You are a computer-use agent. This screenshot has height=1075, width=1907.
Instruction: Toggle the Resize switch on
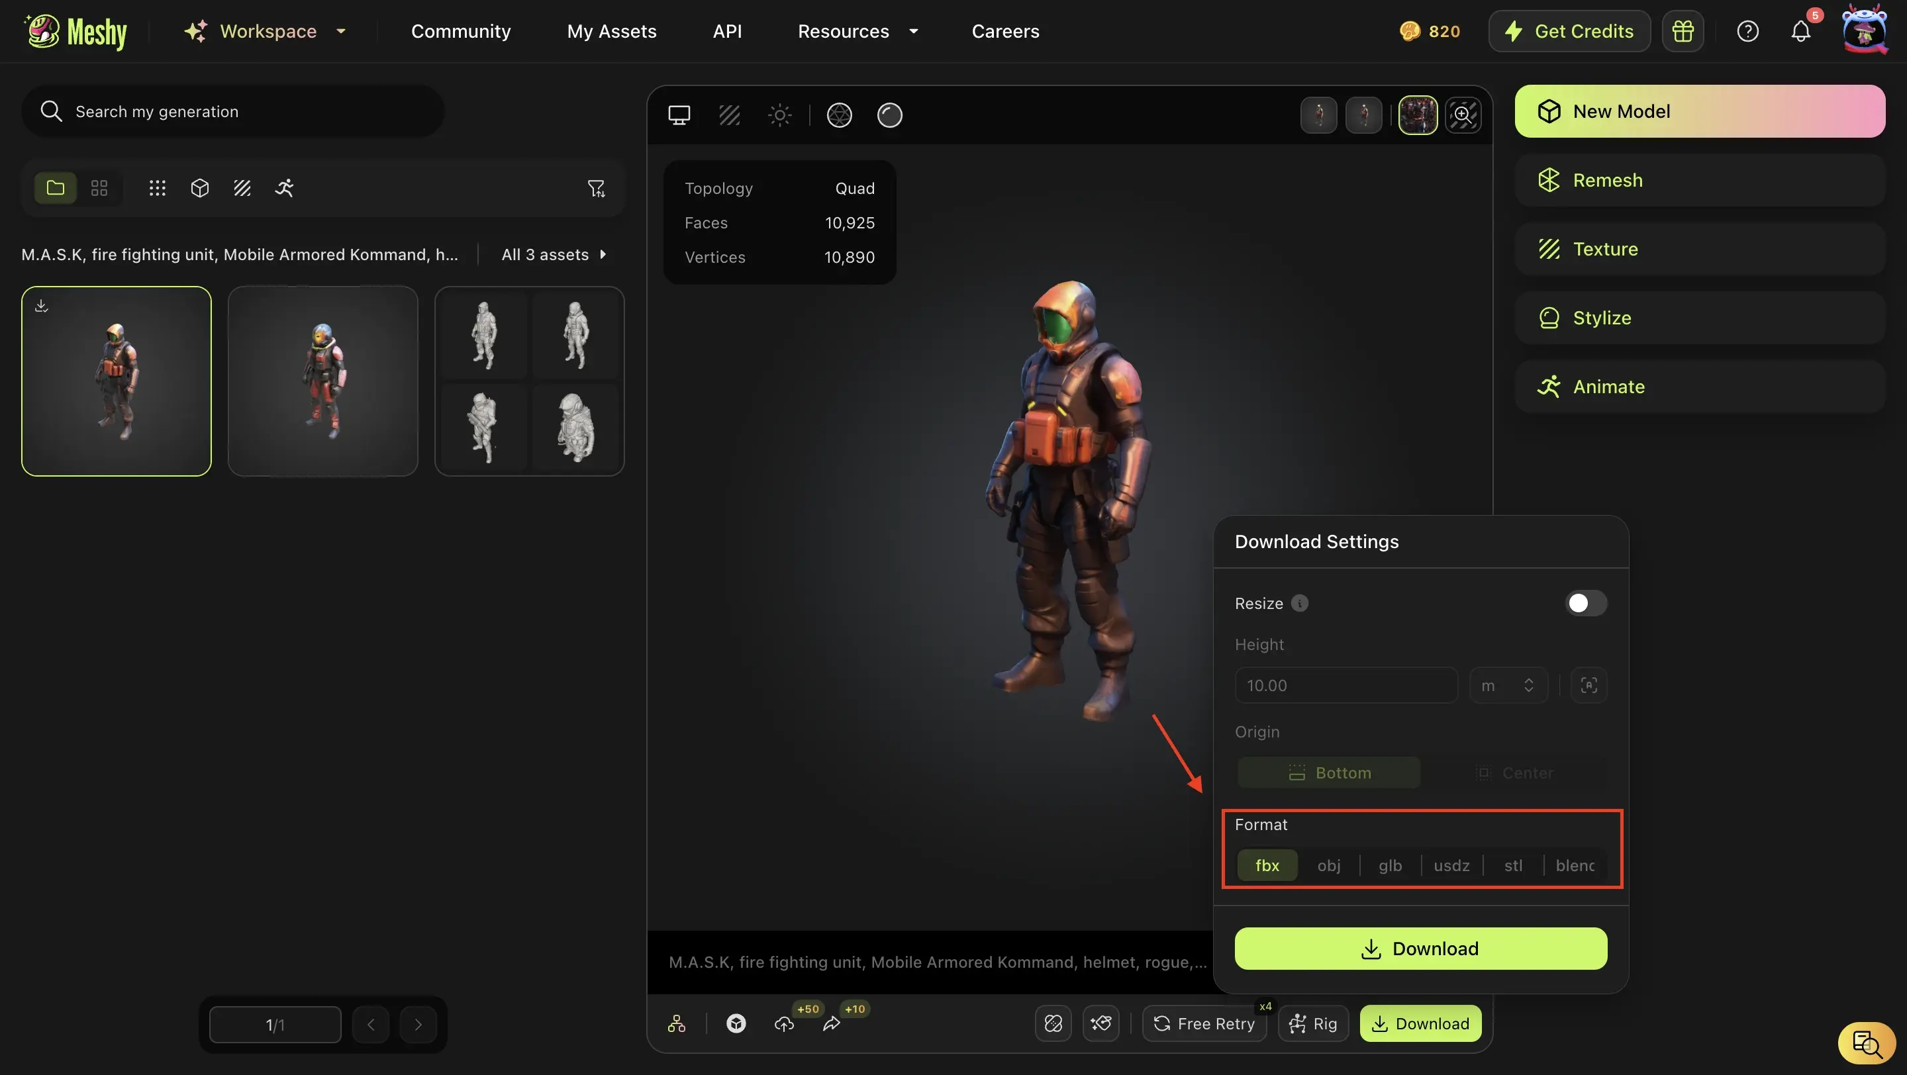(1585, 603)
